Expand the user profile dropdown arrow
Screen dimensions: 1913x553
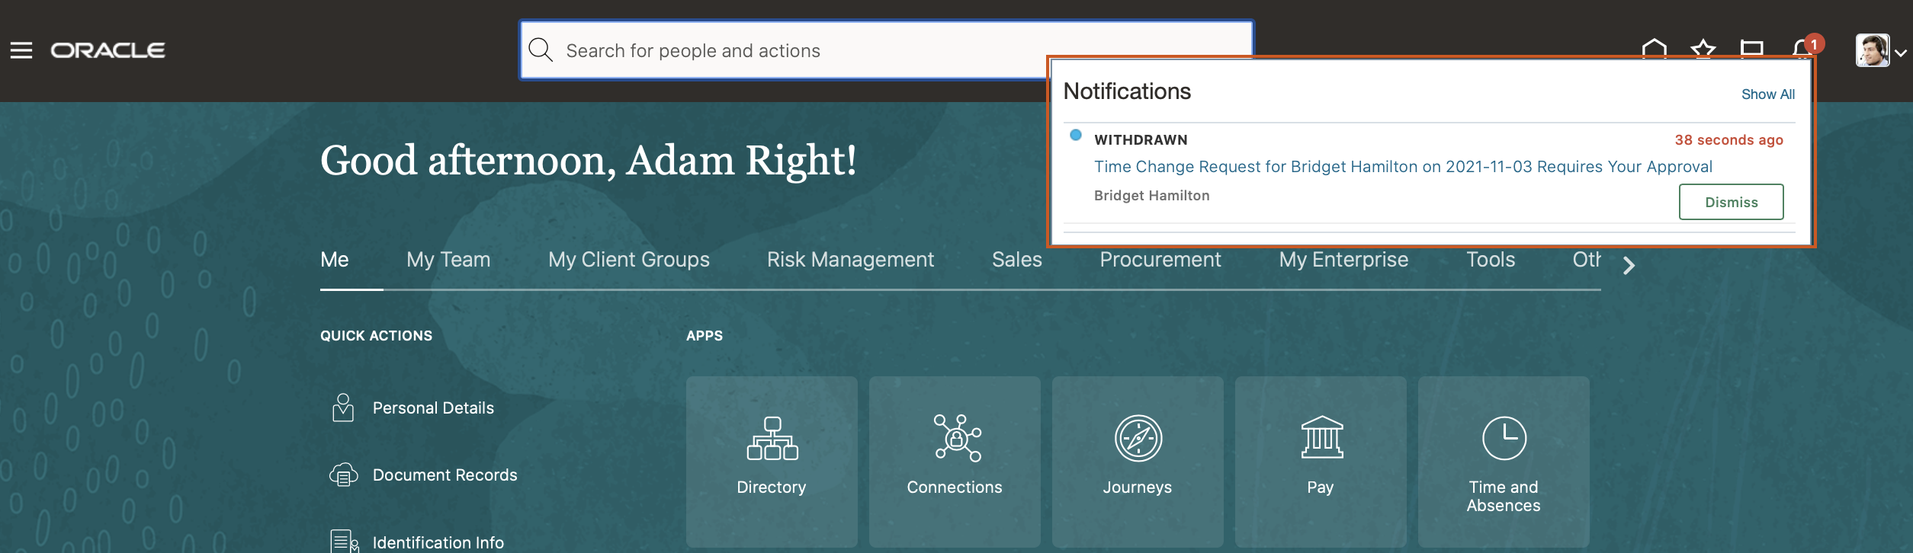coord(1901,53)
